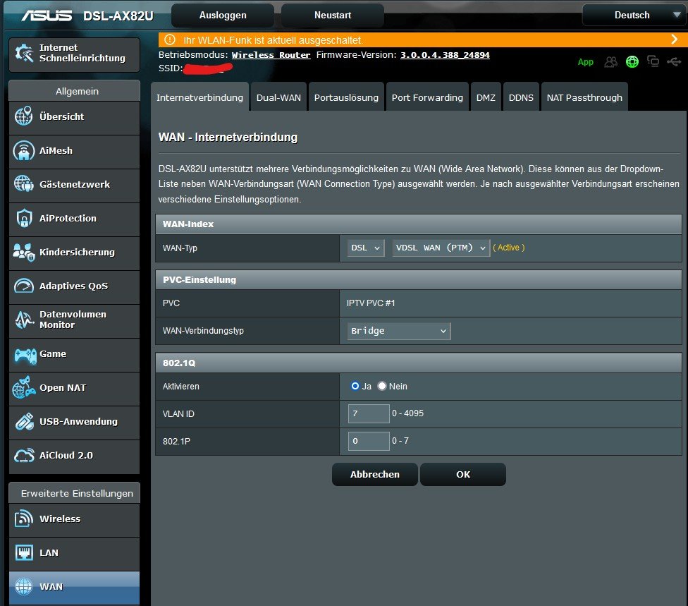Open Game controller icon in sidebar
The image size is (688, 606).
[25, 355]
